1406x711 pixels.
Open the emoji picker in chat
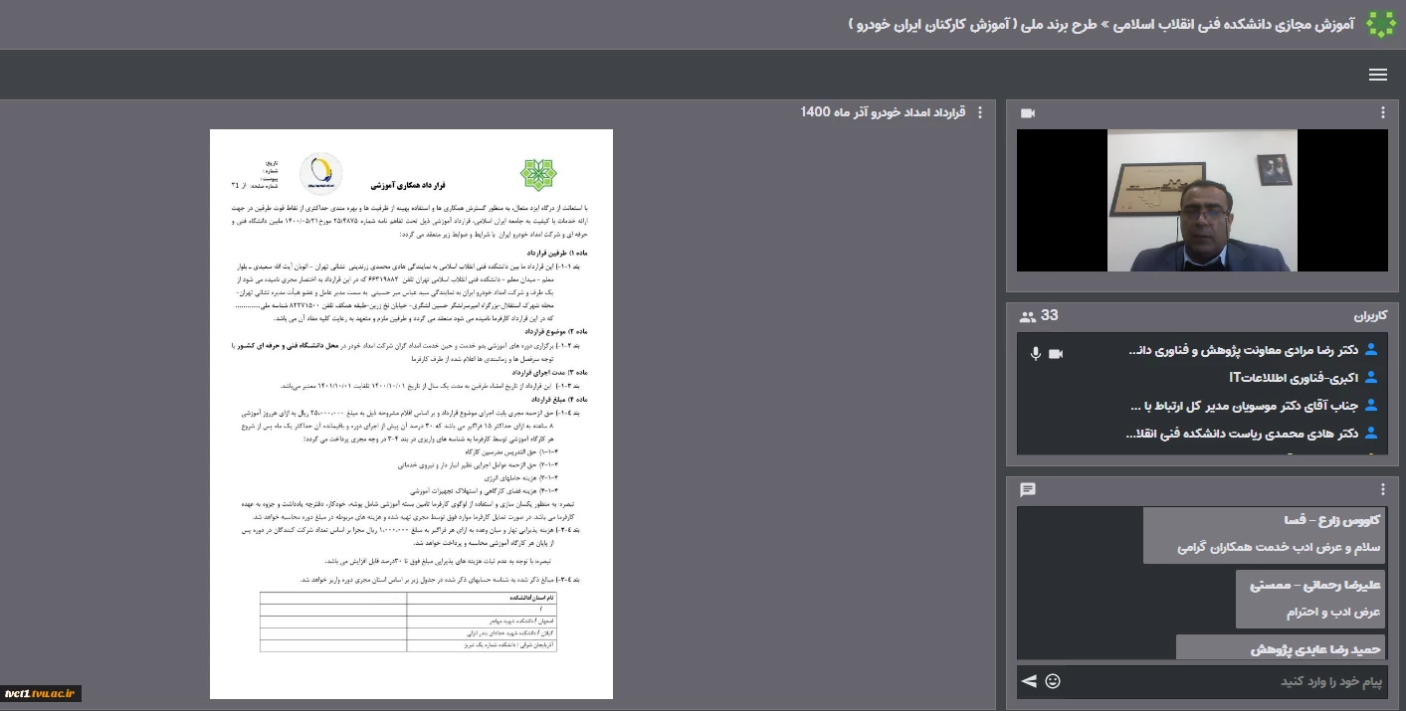point(1053,681)
